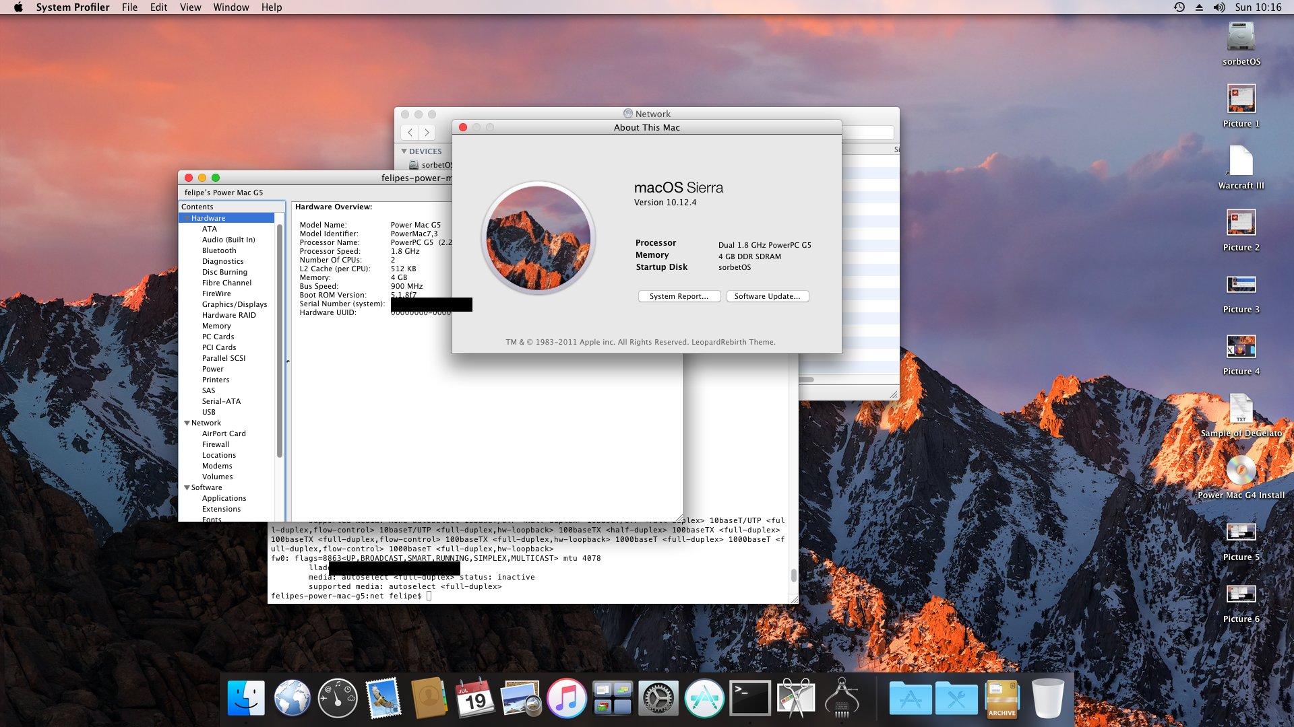Launch App Store icon in dock
The height and width of the screenshot is (727, 1294).
[704, 698]
